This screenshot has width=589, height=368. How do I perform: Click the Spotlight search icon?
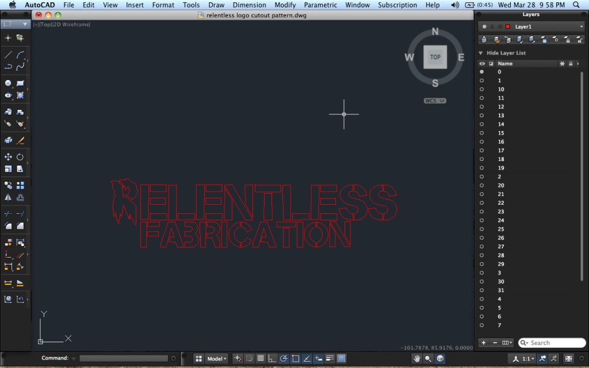(x=576, y=5)
